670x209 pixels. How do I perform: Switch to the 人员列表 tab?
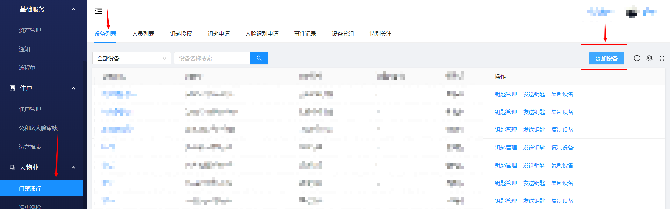(x=143, y=33)
